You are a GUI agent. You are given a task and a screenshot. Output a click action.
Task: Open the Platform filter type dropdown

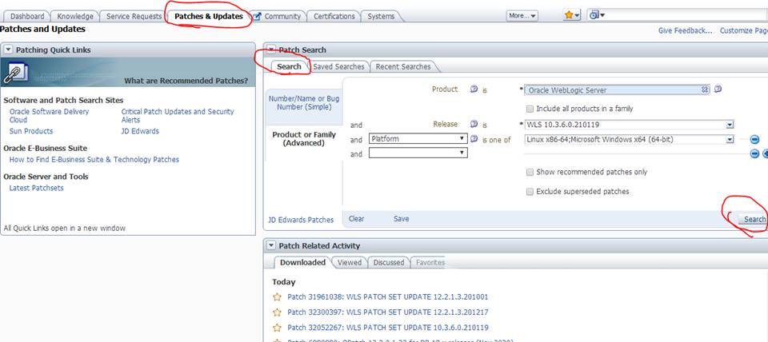(x=418, y=139)
